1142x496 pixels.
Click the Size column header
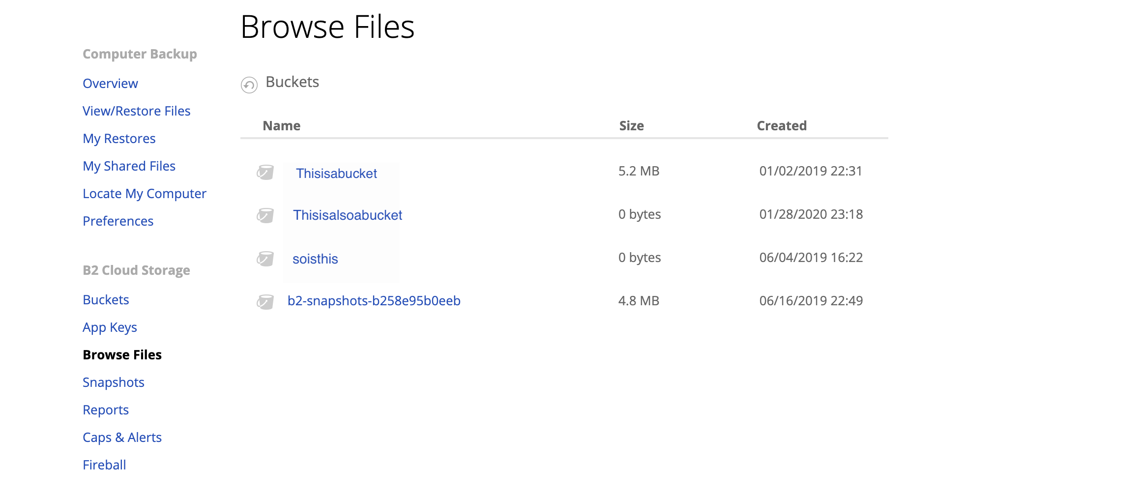631,126
